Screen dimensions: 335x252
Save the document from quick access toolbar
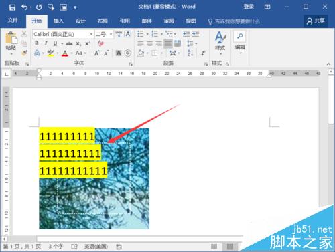12,7
